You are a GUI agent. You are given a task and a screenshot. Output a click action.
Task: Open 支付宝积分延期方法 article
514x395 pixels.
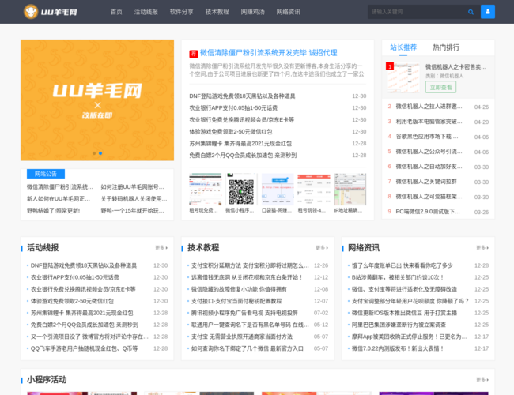click(250, 265)
